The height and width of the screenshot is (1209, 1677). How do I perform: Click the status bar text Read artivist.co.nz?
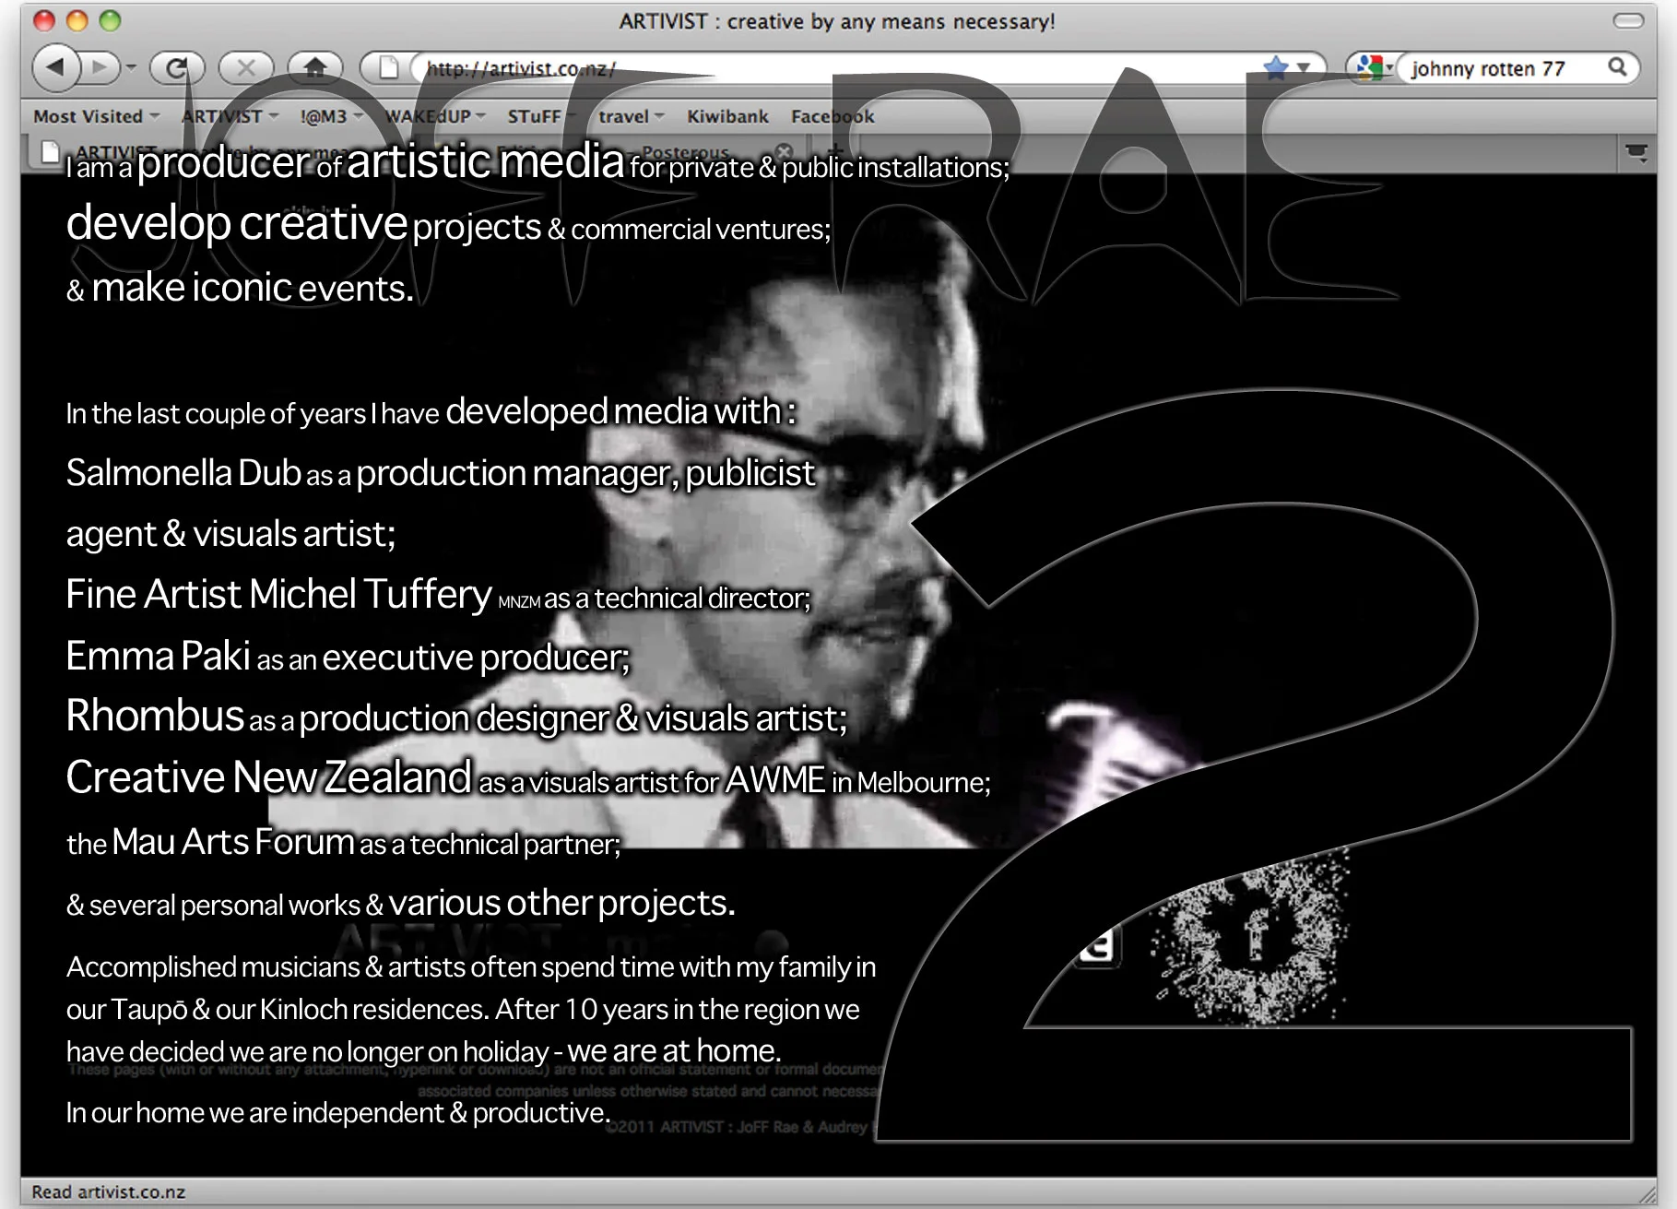pos(108,1191)
